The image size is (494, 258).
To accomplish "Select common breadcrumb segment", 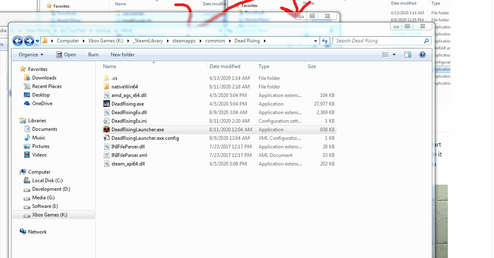I will click(x=215, y=41).
